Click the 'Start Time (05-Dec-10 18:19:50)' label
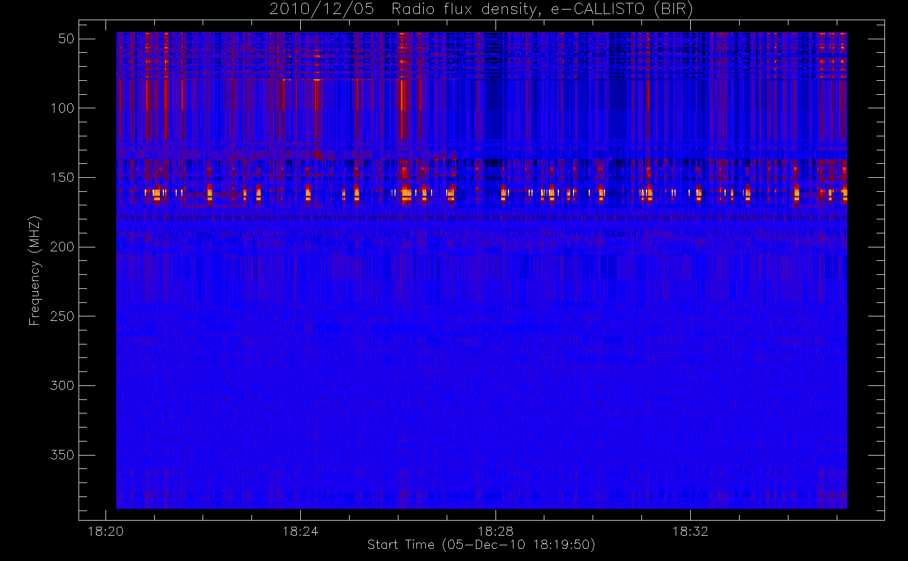The image size is (908, 561). click(481, 545)
